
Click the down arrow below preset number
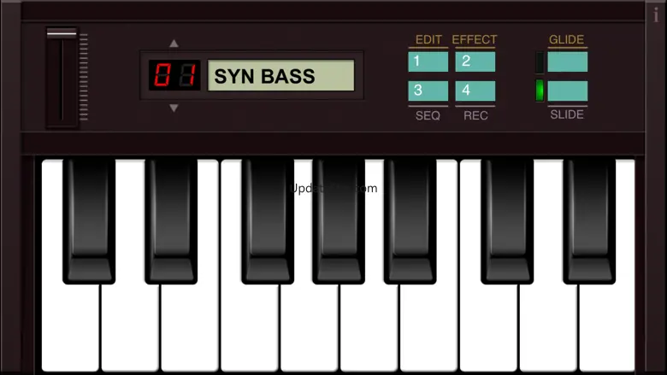click(174, 108)
